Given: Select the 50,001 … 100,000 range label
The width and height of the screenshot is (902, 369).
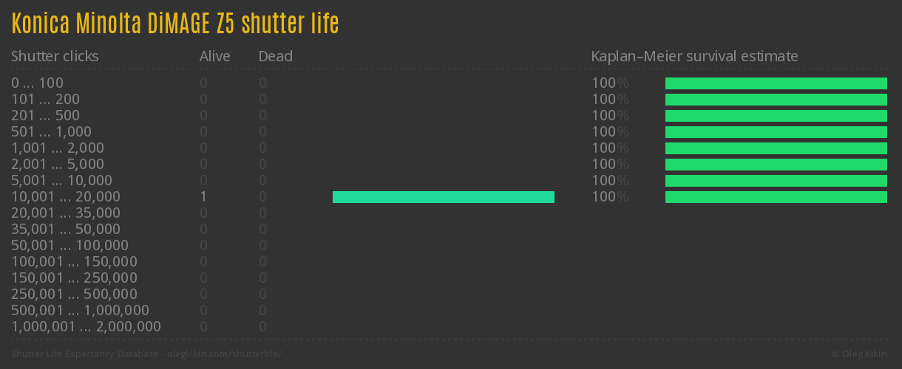Looking at the screenshot, I should [x=69, y=246].
